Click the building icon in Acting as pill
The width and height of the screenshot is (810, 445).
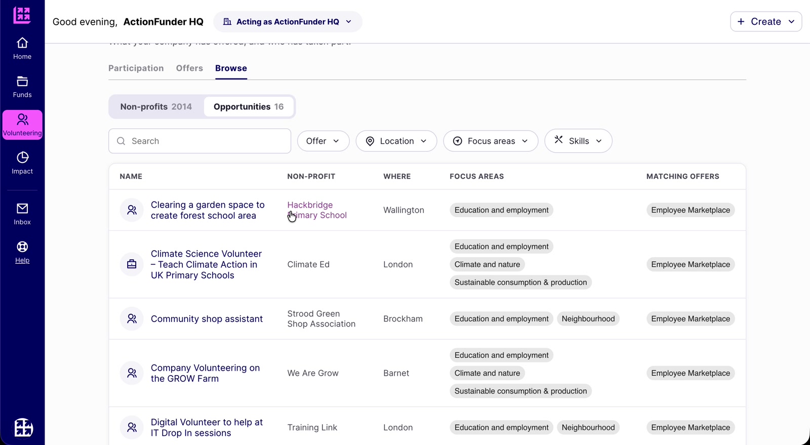(227, 22)
